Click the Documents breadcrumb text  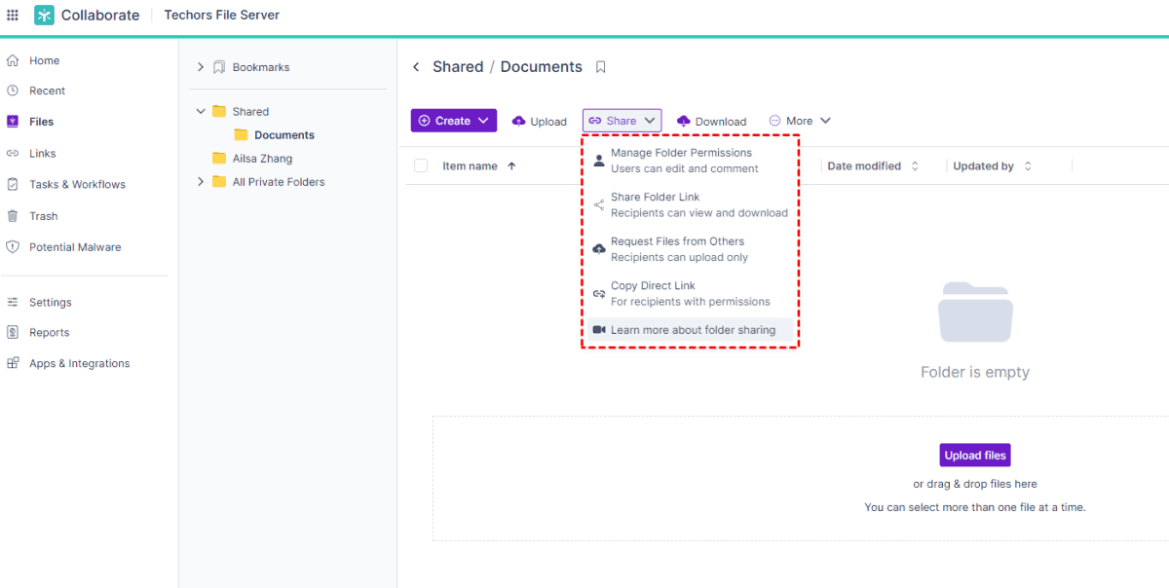pyautogui.click(x=542, y=67)
